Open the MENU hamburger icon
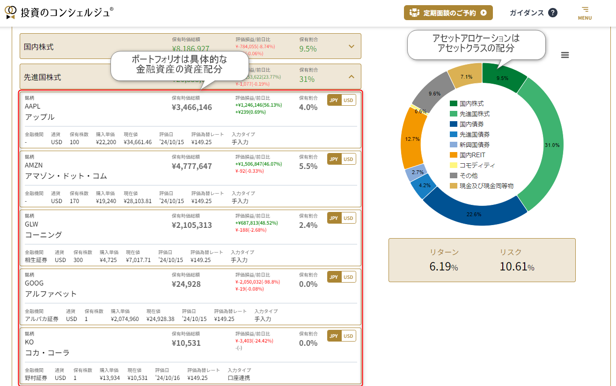The image size is (616, 386). (x=585, y=9)
